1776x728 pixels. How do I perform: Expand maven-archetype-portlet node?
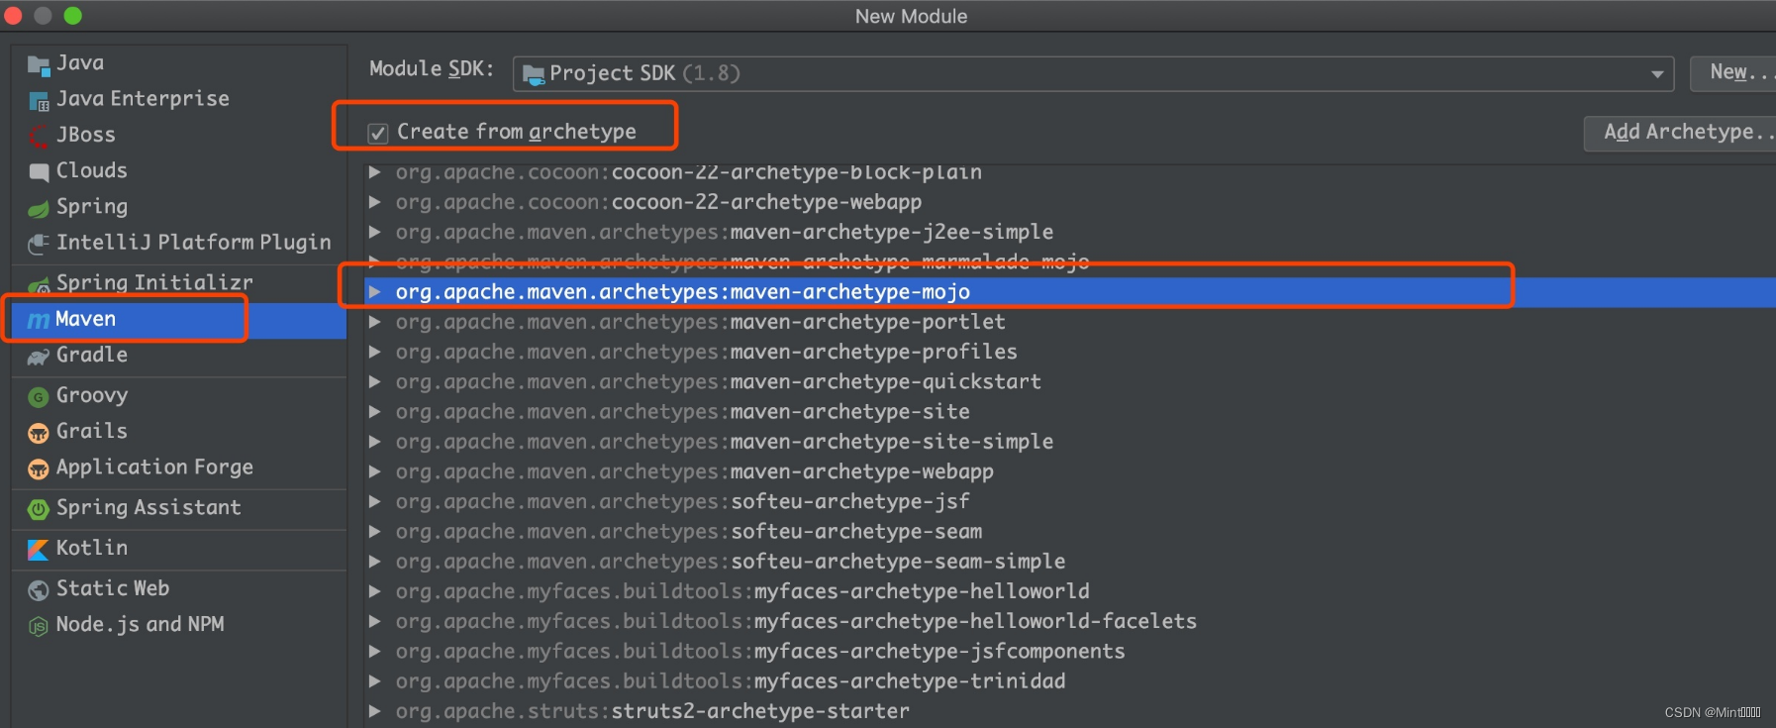pos(375,322)
